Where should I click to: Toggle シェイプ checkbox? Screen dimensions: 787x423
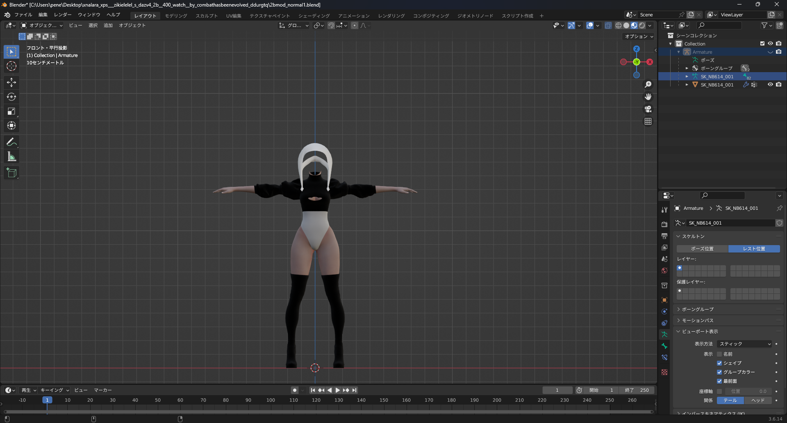719,363
